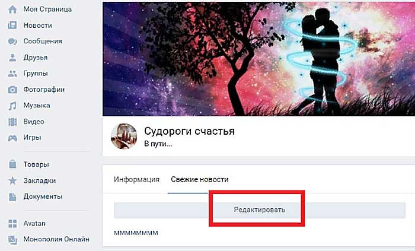
Task: Open the Товары shopping bag icon
Action: pos(12,164)
